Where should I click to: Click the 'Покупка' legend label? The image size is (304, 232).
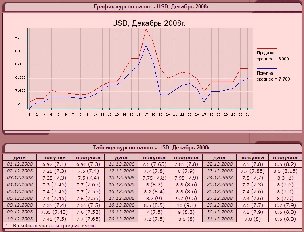point(265,73)
